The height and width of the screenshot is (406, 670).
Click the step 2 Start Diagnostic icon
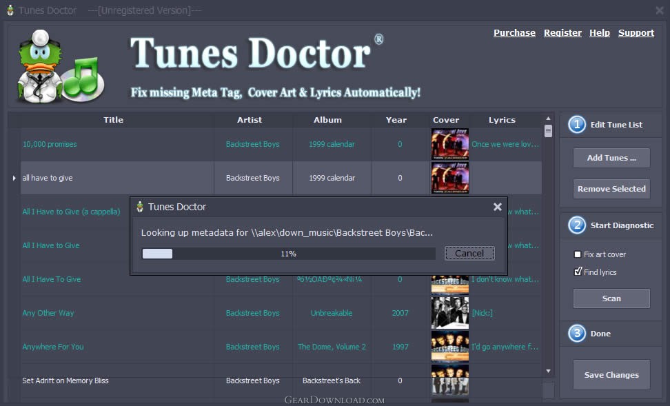[577, 225]
